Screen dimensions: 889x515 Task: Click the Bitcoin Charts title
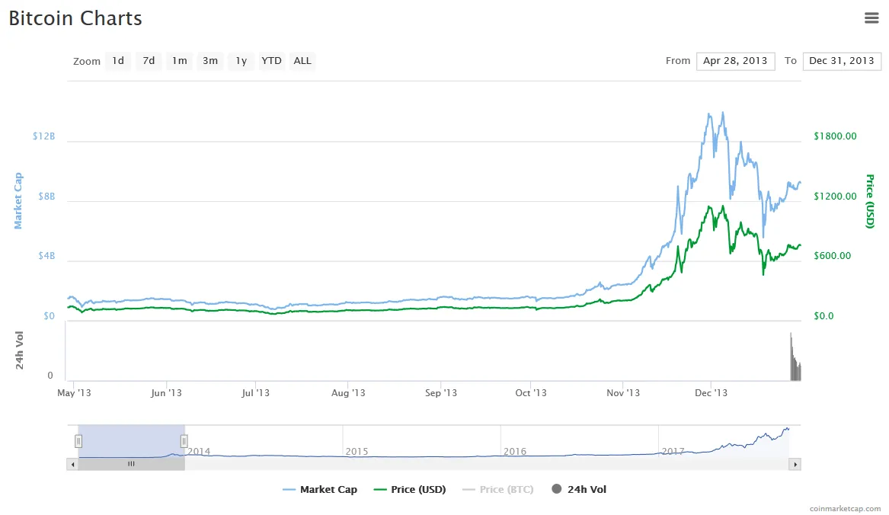point(75,19)
